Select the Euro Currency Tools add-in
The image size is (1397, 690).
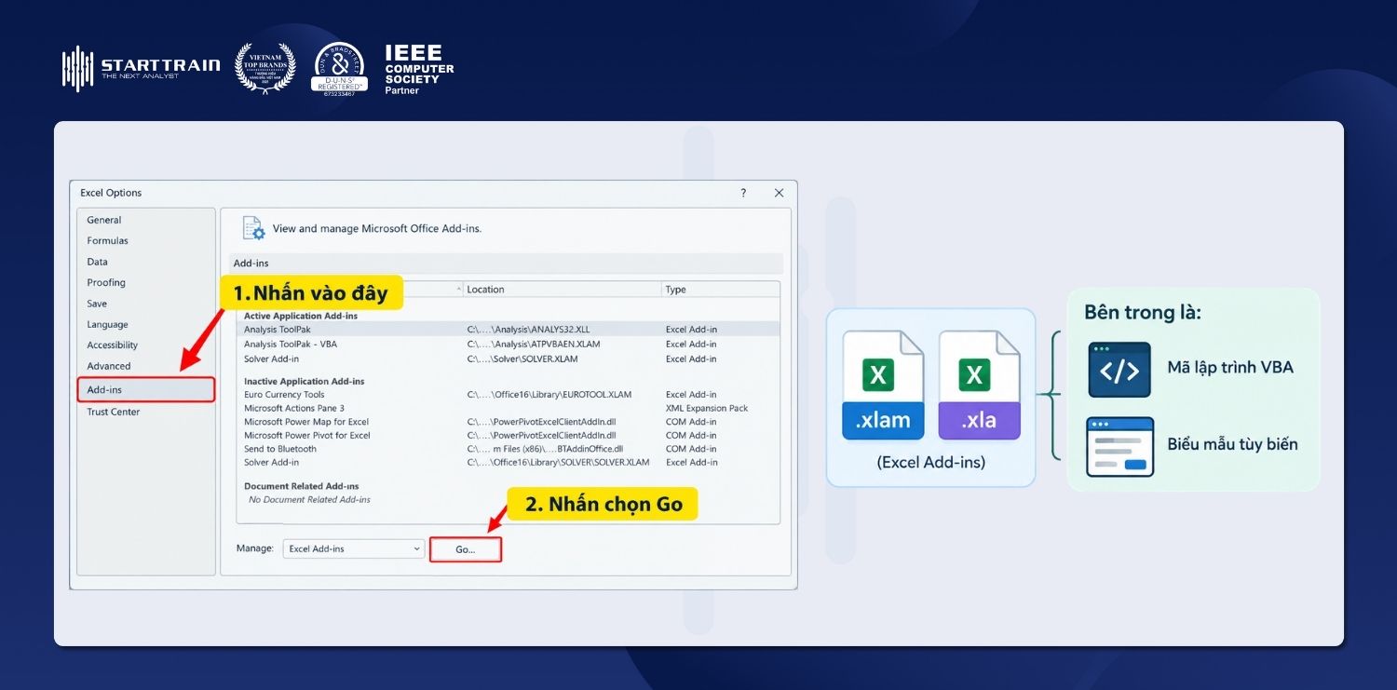coord(509,395)
